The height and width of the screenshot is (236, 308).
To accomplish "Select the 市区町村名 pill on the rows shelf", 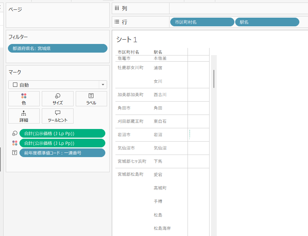I will [202, 22].
